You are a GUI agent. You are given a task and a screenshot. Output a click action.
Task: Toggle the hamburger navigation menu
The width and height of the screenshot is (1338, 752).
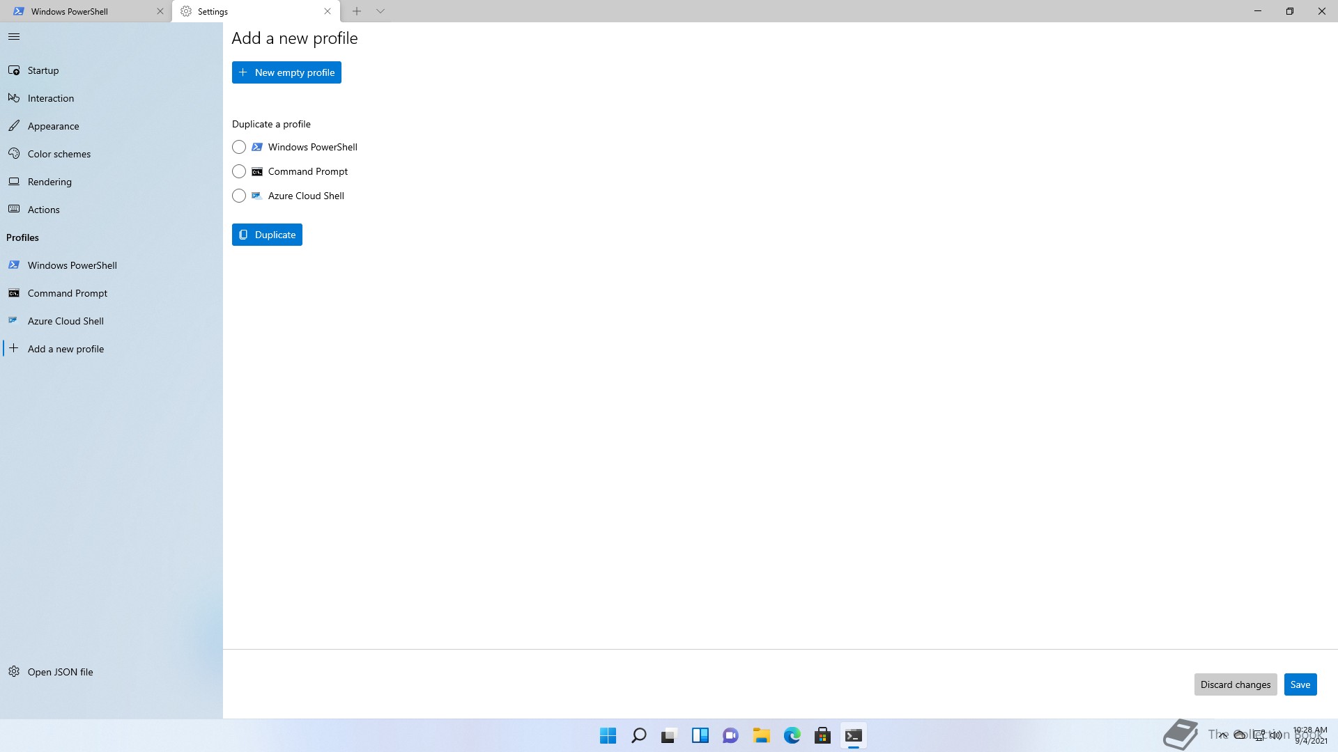[x=14, y=37]
